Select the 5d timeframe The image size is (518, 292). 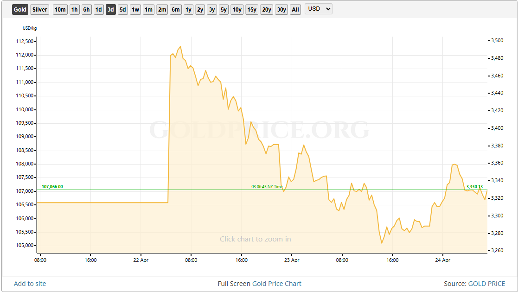coord(122,9)
